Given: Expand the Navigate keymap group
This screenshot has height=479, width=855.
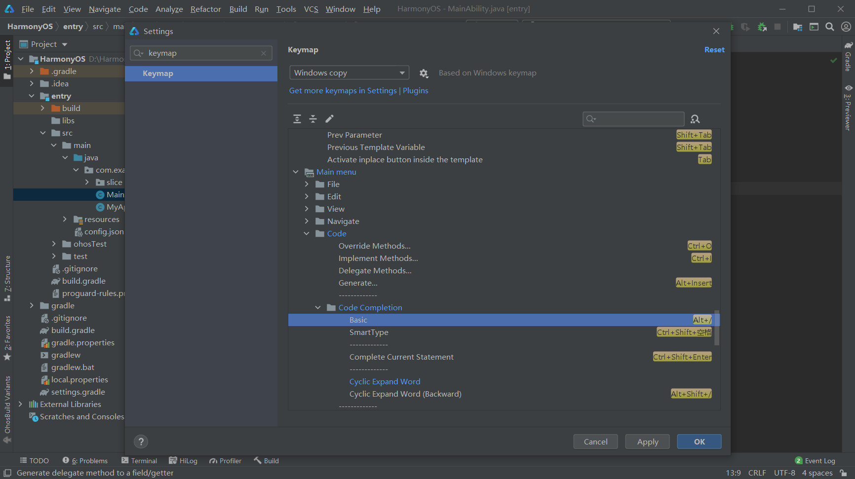Looking at the screenshot, I should (x=307, y=221).
